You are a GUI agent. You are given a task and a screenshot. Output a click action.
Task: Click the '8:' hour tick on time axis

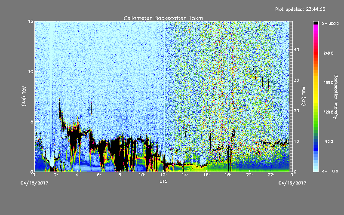coord(120,175)
